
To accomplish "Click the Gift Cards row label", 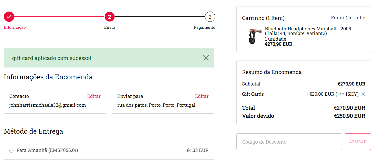I will [x=253, y=94].
